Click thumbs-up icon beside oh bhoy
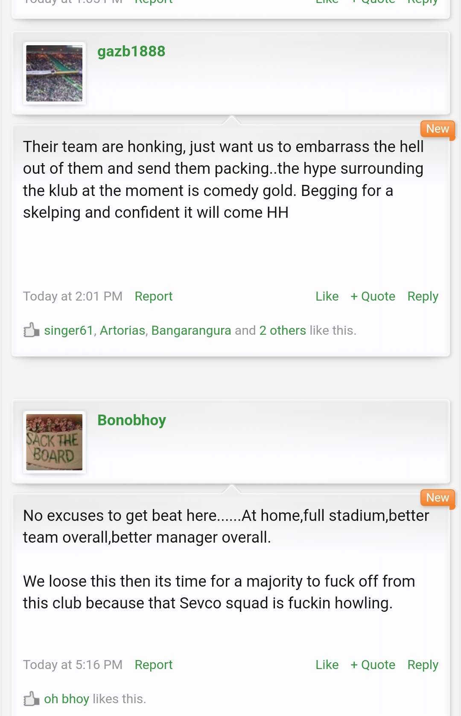Screen dimensions: 461x716 tap(31, 698)
